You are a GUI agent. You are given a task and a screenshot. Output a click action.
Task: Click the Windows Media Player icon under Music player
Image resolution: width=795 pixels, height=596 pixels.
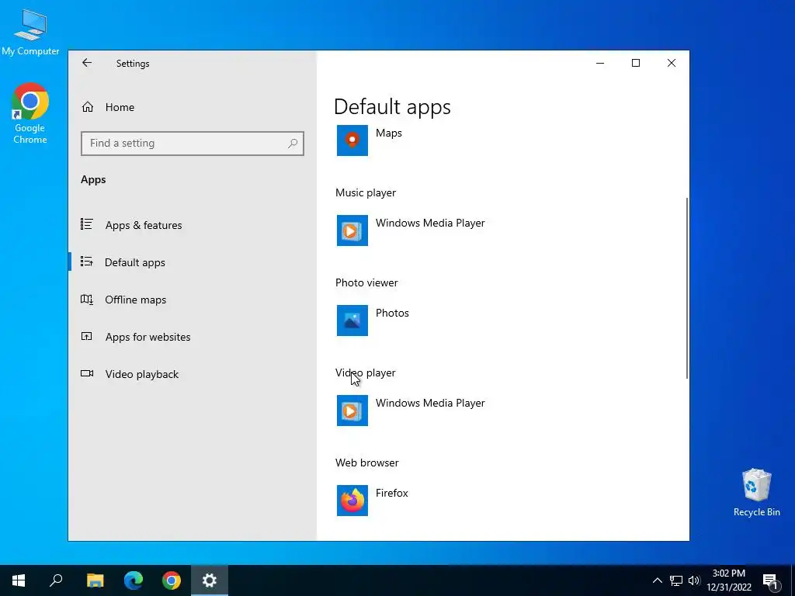[x=352, y=230]
